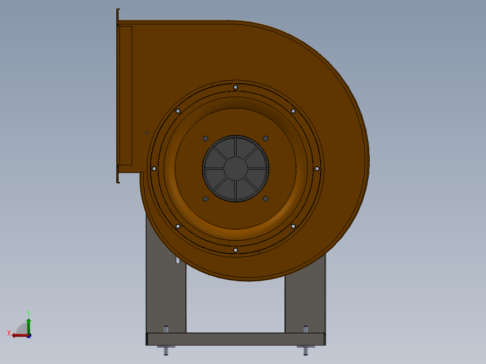486x364 pixels.
Task: Click the green Y label of the triad
Action: pos(28,314)
